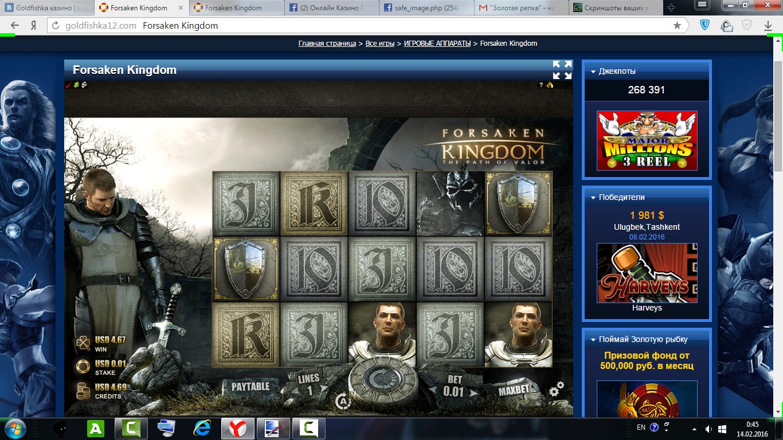Click the jackpot amount 268 391
This screenshot has height=440, width=783.
[647, 90]
